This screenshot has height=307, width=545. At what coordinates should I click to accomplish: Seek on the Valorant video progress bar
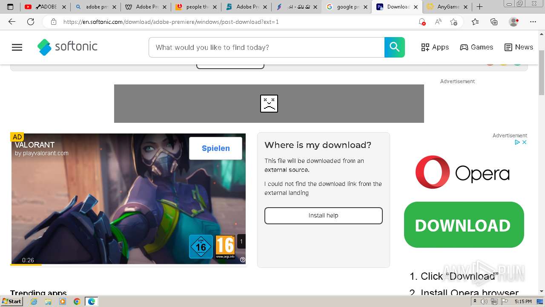(128, 265)
